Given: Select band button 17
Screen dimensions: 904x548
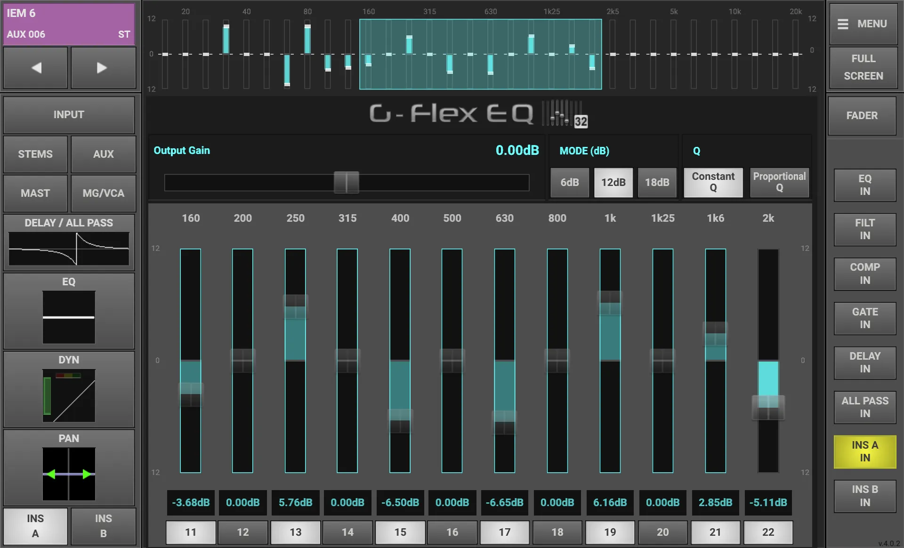Looking at the screenshot, I should (504, 532).
